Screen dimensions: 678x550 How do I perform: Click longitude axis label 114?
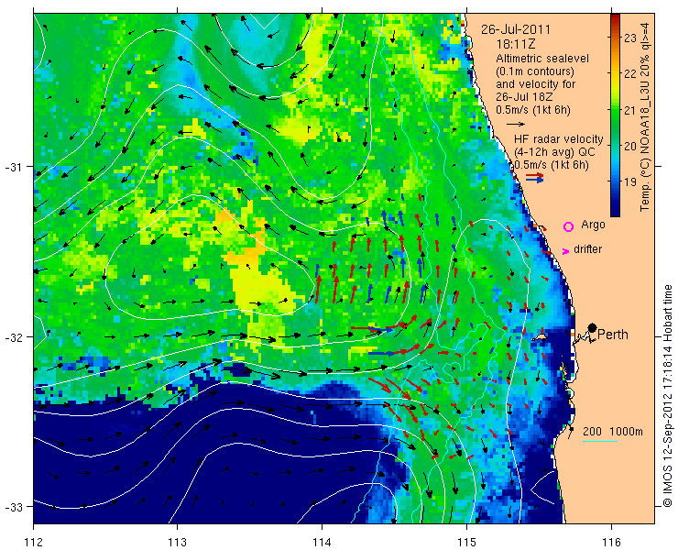point(322,542)
